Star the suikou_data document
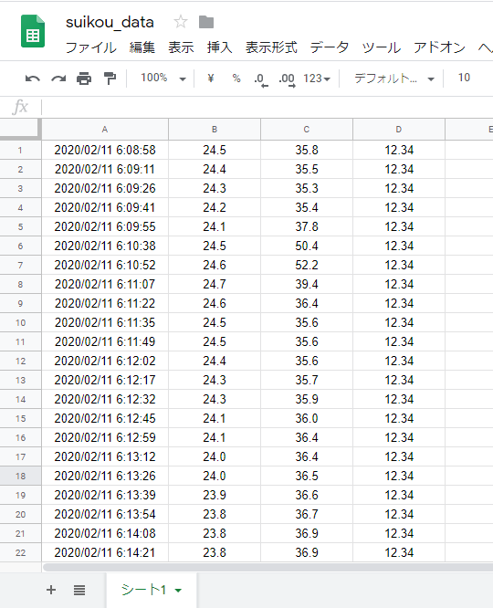 pos(181,22)
